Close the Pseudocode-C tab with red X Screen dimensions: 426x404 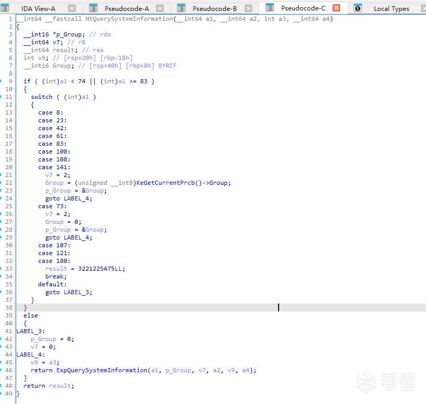(x=336, y=8)
